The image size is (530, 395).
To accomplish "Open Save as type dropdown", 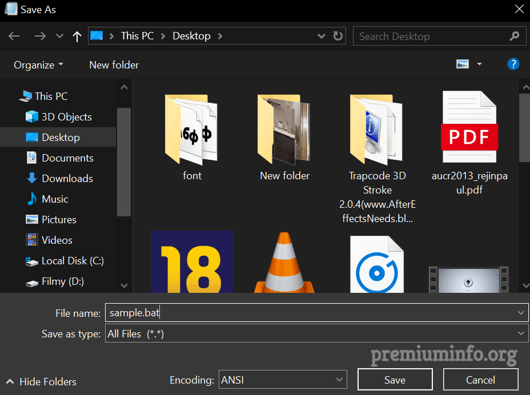I will (317, 333).
